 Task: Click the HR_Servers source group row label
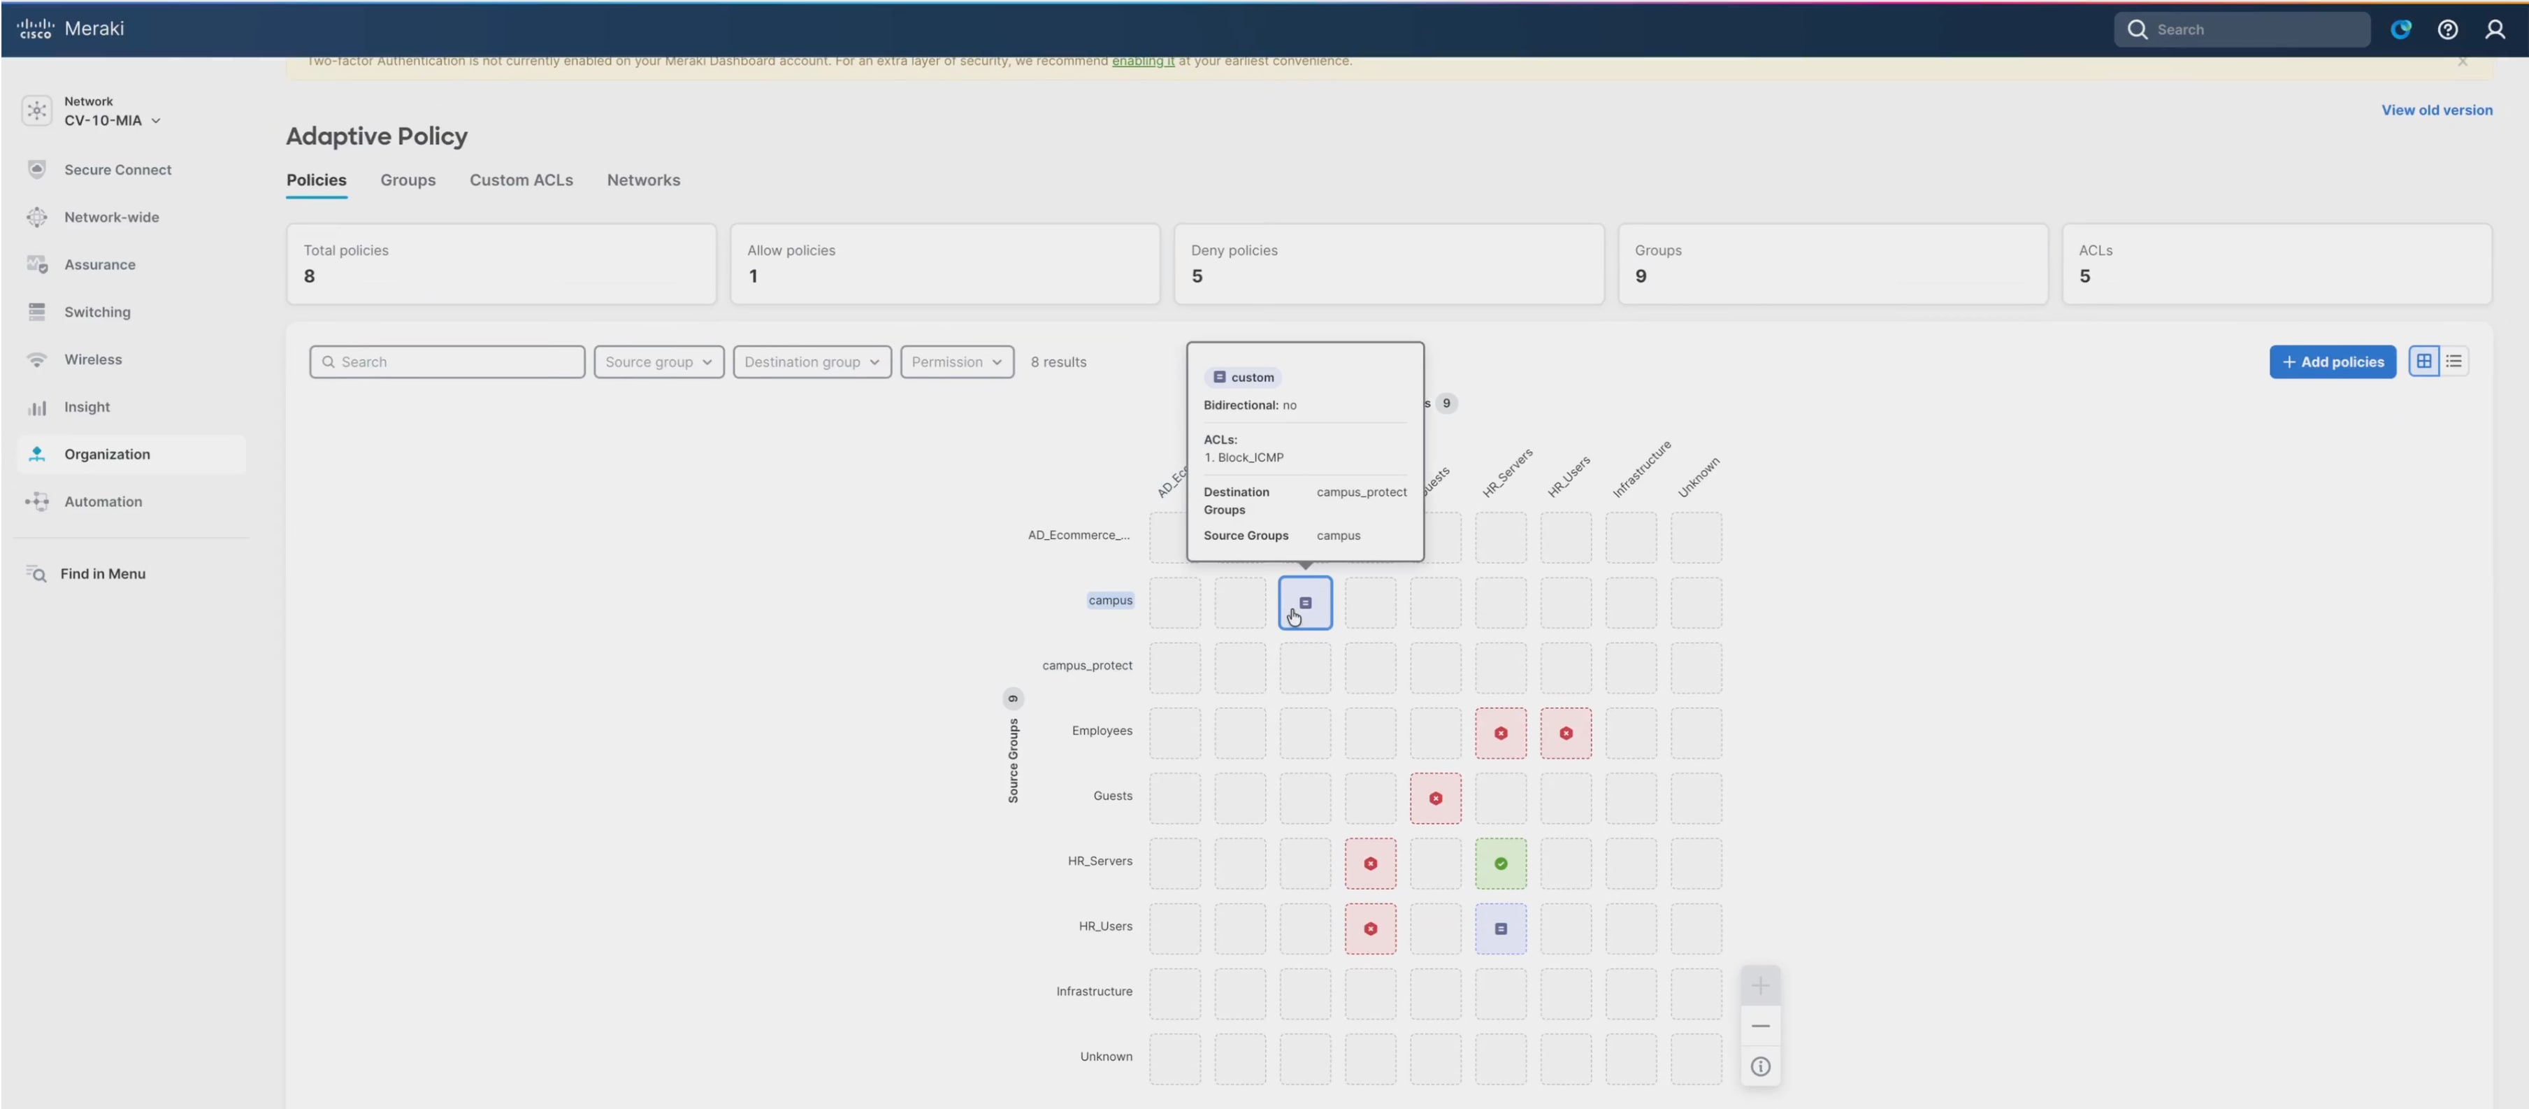pyautogui.click(x=1100, y=861)
